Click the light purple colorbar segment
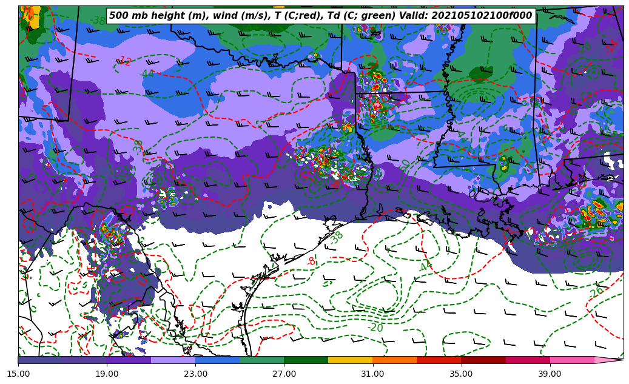This screenshot has height=384, width=629. coord(173,360)
